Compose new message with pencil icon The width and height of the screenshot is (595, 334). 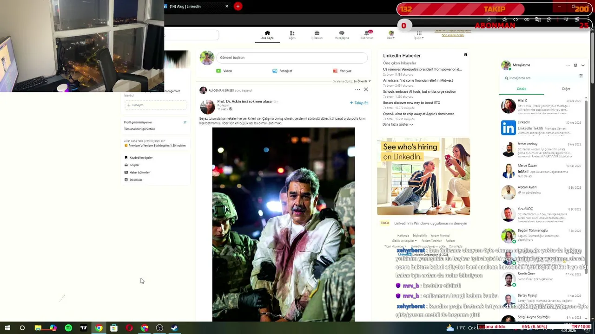pyautogui.click(x=575, y=65)
